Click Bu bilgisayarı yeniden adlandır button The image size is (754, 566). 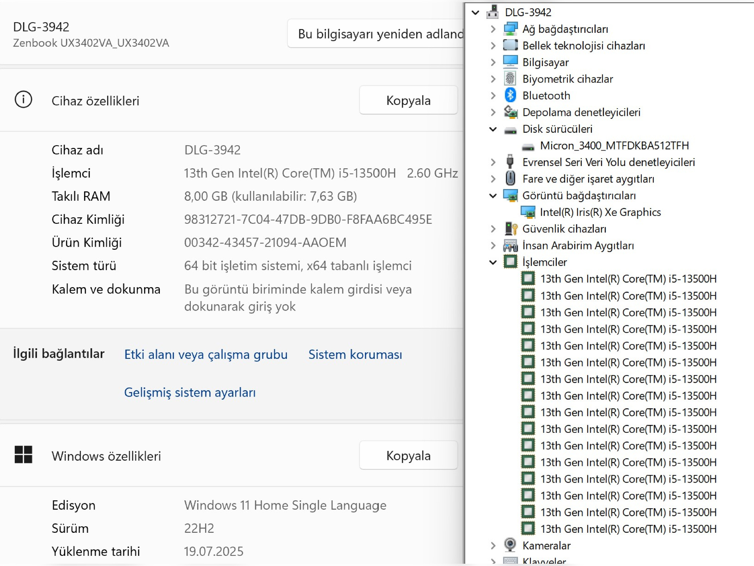[x=375, y=34]
